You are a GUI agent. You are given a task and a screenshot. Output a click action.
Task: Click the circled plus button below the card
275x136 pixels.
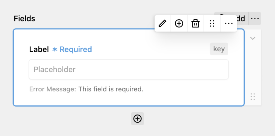137,119
